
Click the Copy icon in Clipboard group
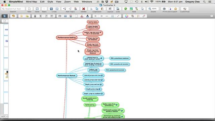[x=97, y=9]
